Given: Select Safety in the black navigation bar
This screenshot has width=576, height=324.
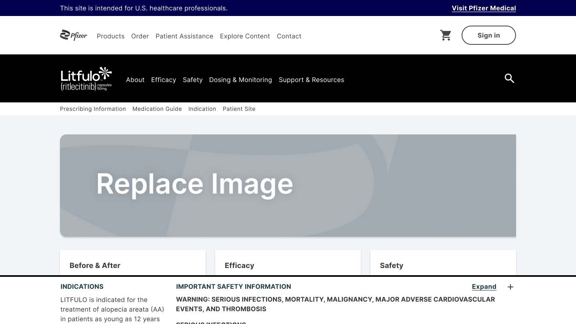Looking at the screenshot, I should (x=193, y=80).
